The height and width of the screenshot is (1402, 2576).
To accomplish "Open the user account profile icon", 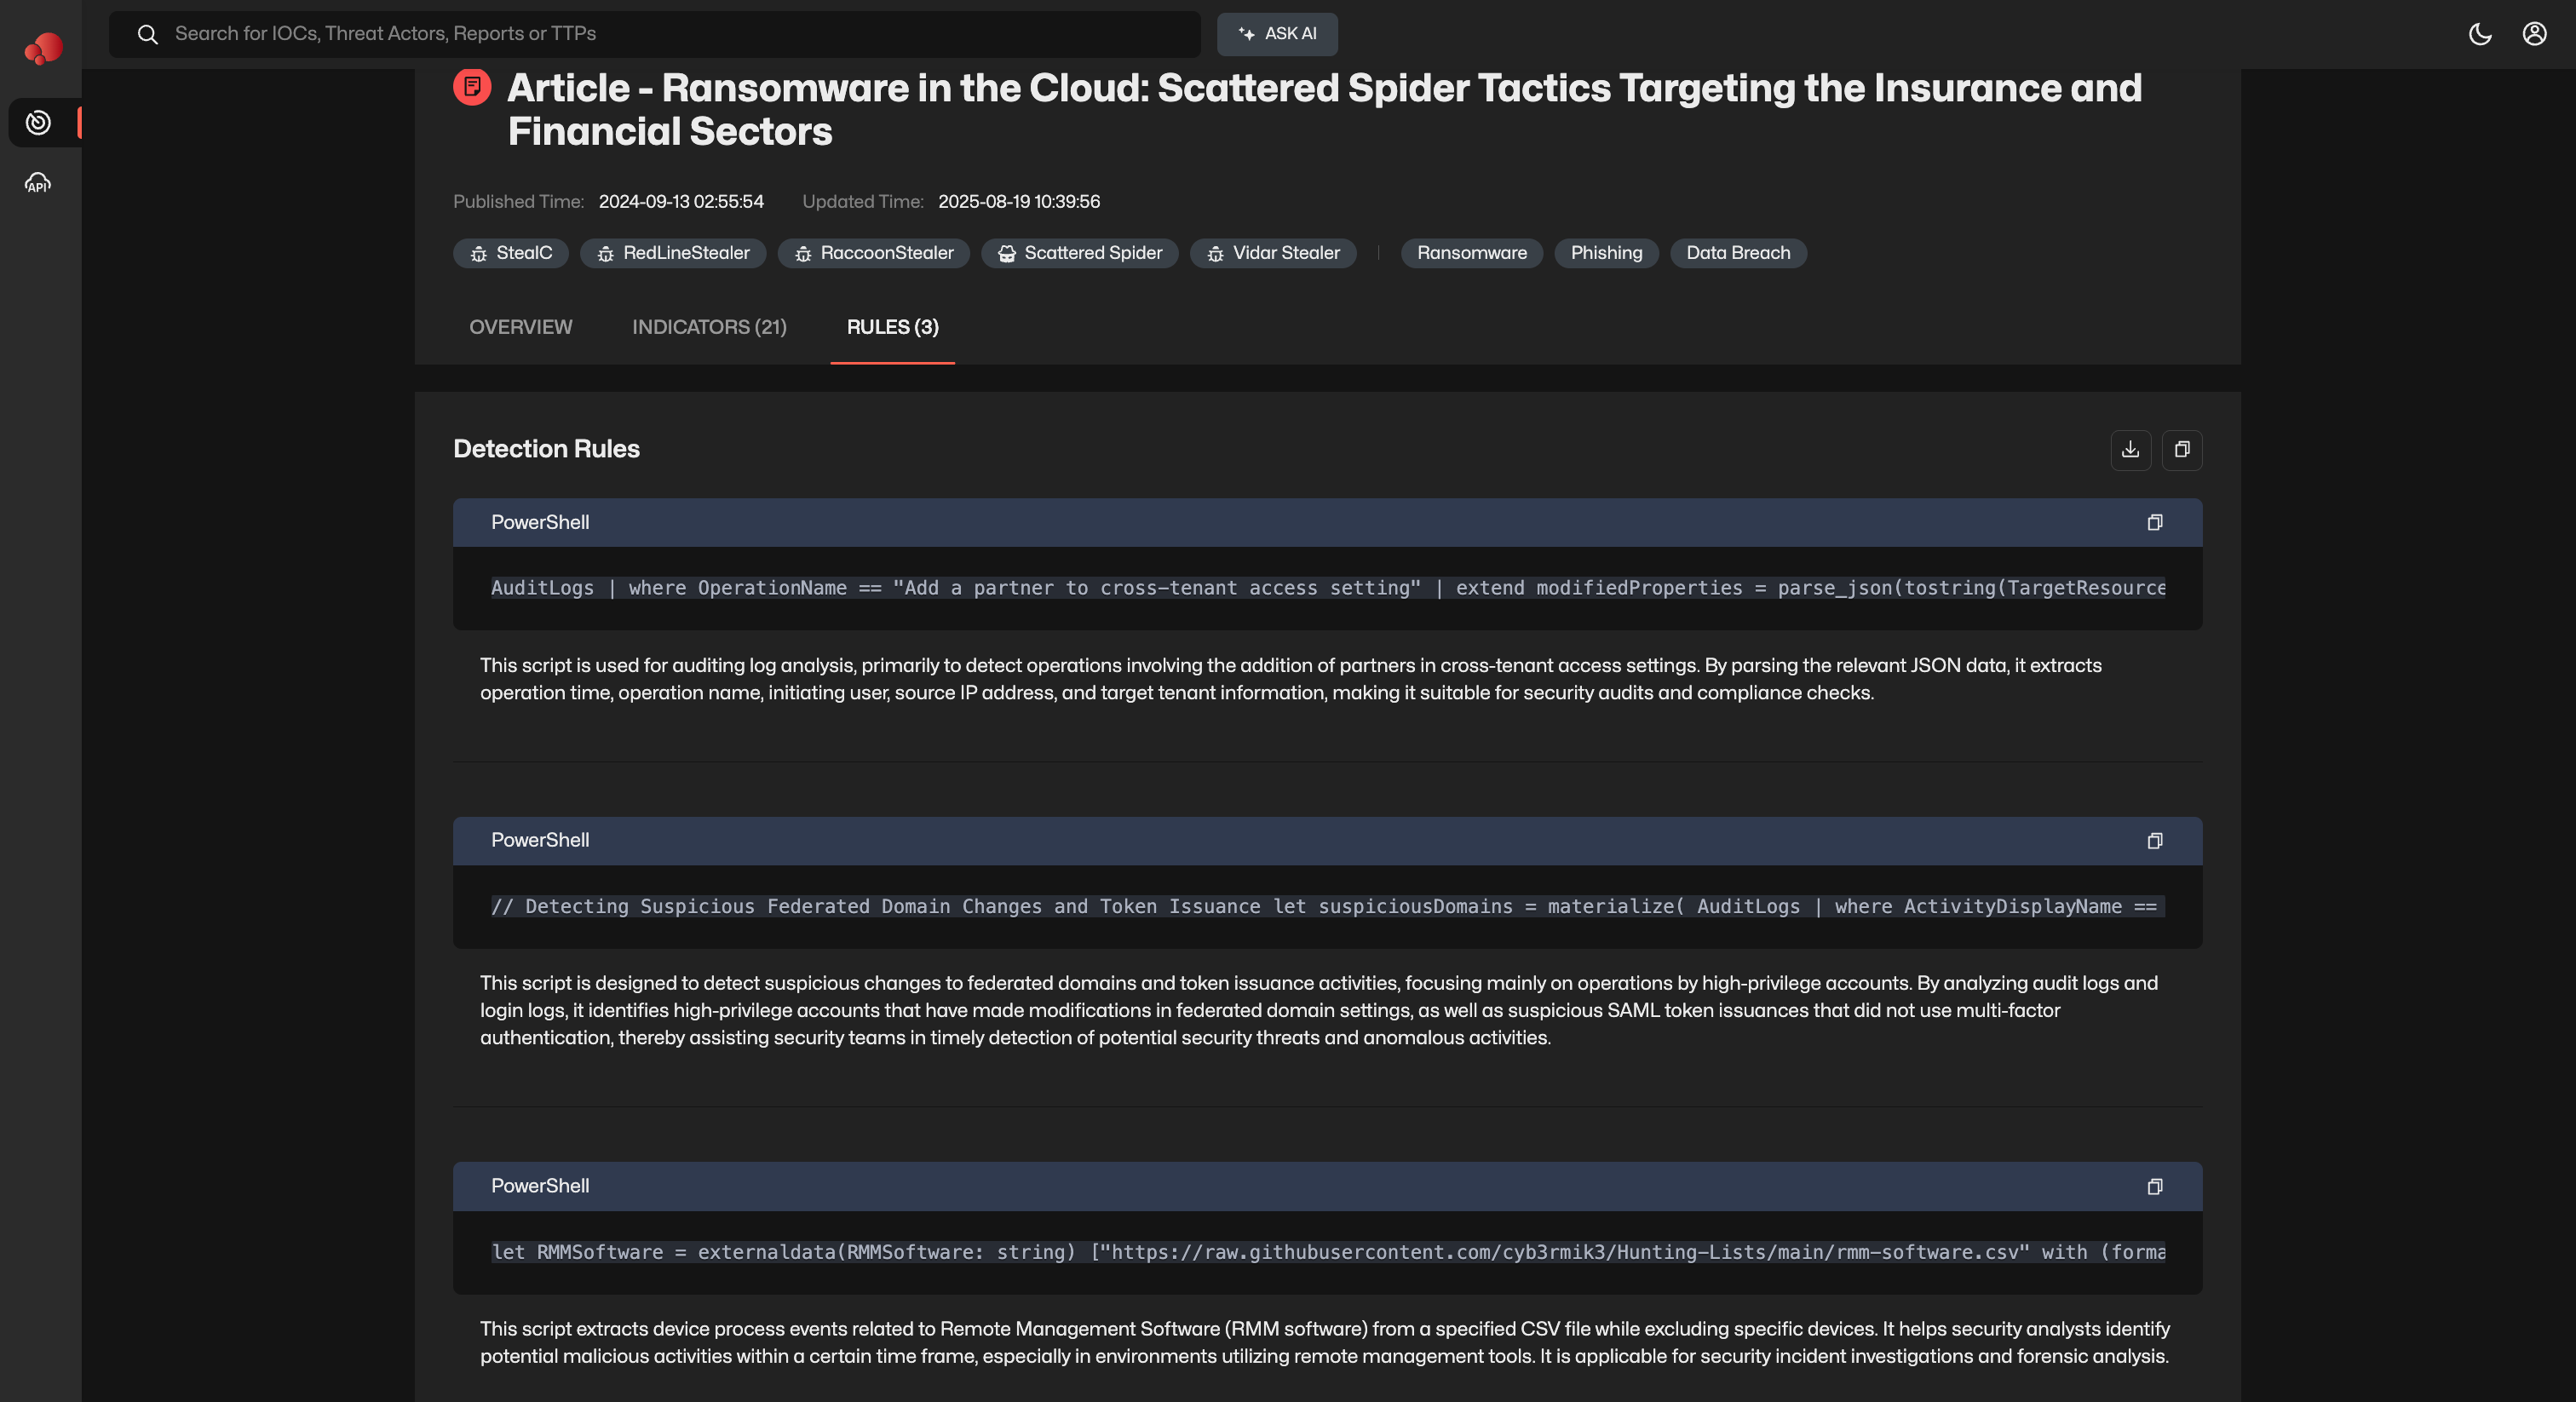I will point(2534,34).
